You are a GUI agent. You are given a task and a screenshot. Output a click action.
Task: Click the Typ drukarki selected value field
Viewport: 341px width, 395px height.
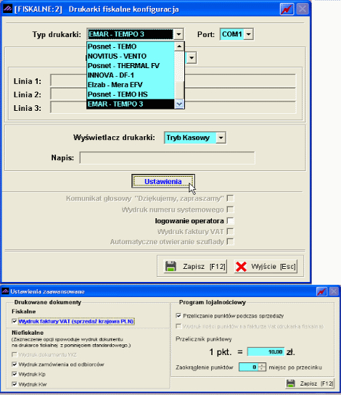(131, 34)
